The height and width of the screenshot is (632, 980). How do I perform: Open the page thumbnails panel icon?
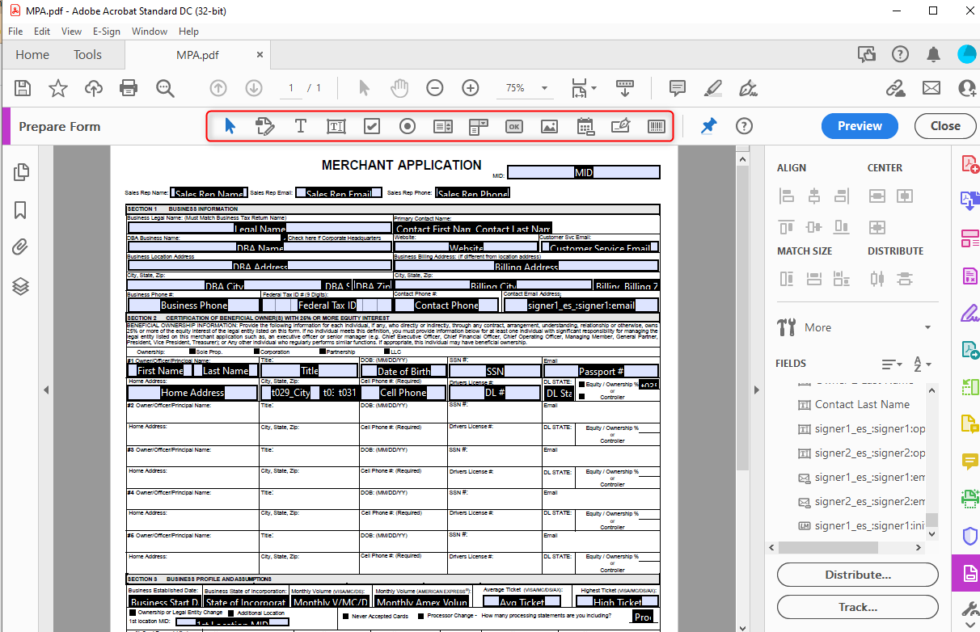(x=21, y=172)
